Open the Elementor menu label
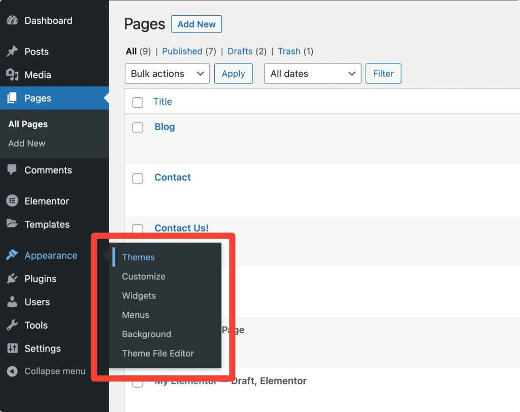This screenshot has height=412, width=520. coord(47,201)
